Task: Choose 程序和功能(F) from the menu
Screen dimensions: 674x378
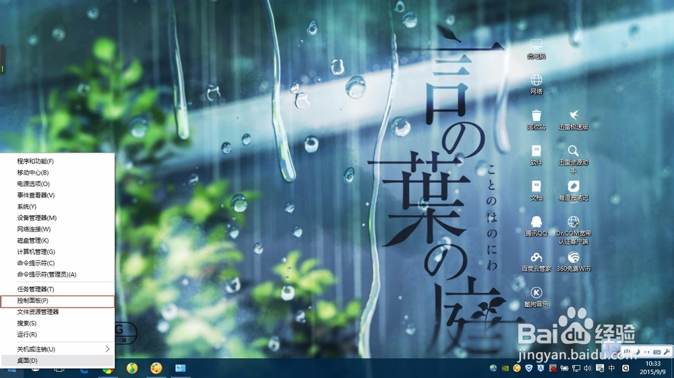Action: (57, 161)
